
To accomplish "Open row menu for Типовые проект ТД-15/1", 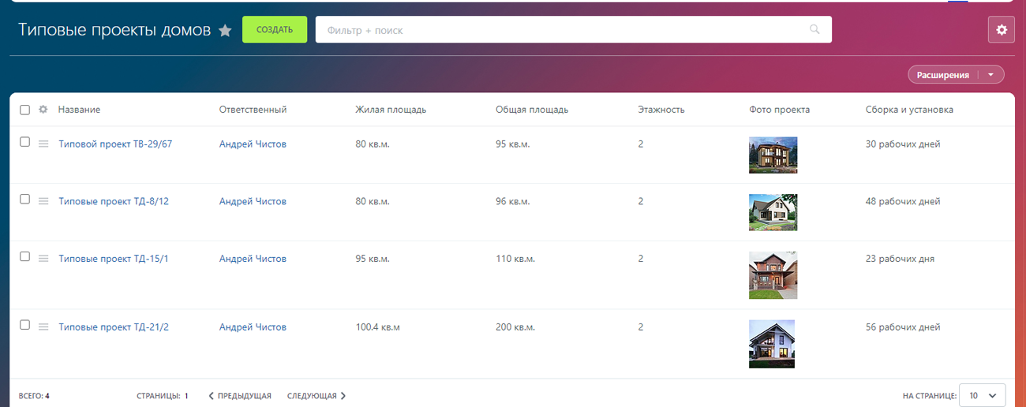I will point(43,259).
